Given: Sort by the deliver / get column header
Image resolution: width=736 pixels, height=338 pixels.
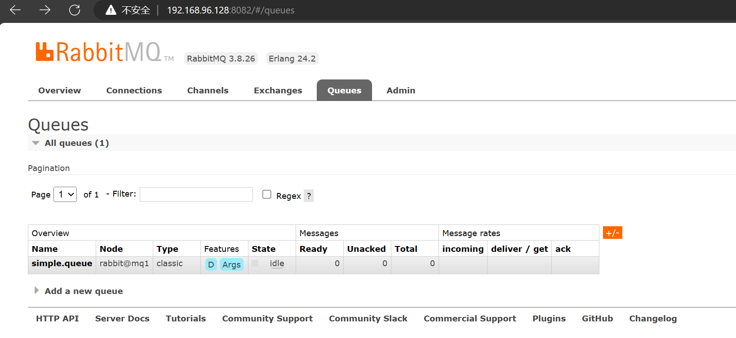Looking at the screenshot, I should coord(519,249).
